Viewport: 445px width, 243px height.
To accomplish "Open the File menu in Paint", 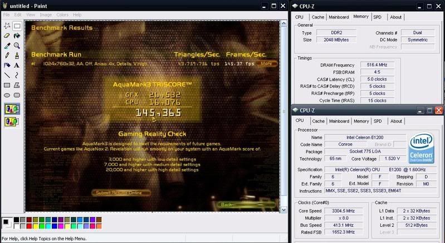I will pos(7,14).
